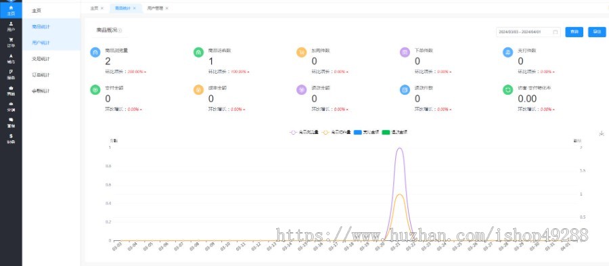This screenshot has width=609, height=266.
Task: Click purple icon of 退款金额 card
Action: click(x=301, y=90)
